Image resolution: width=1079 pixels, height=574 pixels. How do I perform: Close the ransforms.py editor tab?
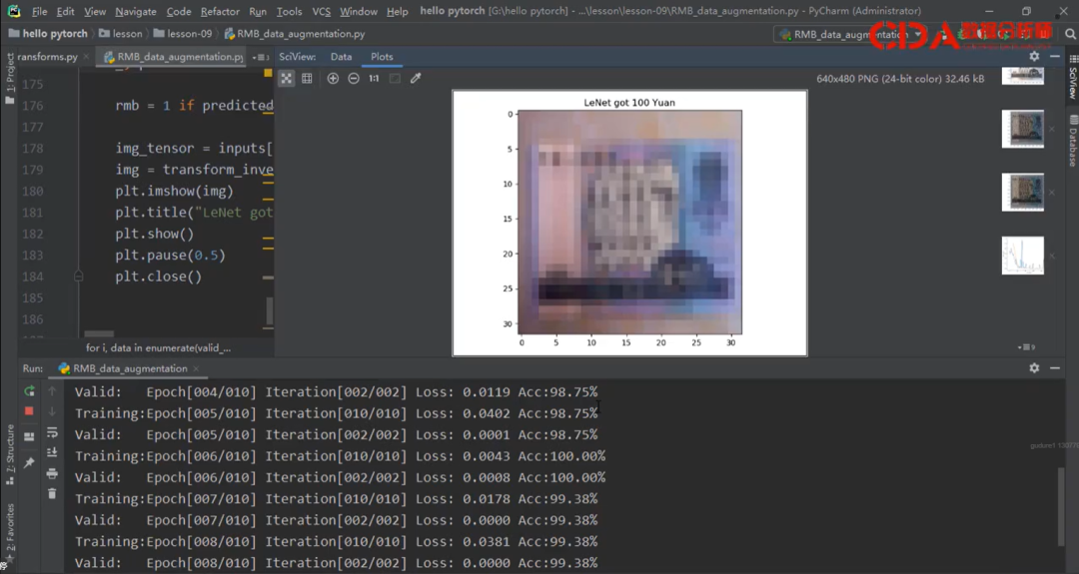click(86, 57)
